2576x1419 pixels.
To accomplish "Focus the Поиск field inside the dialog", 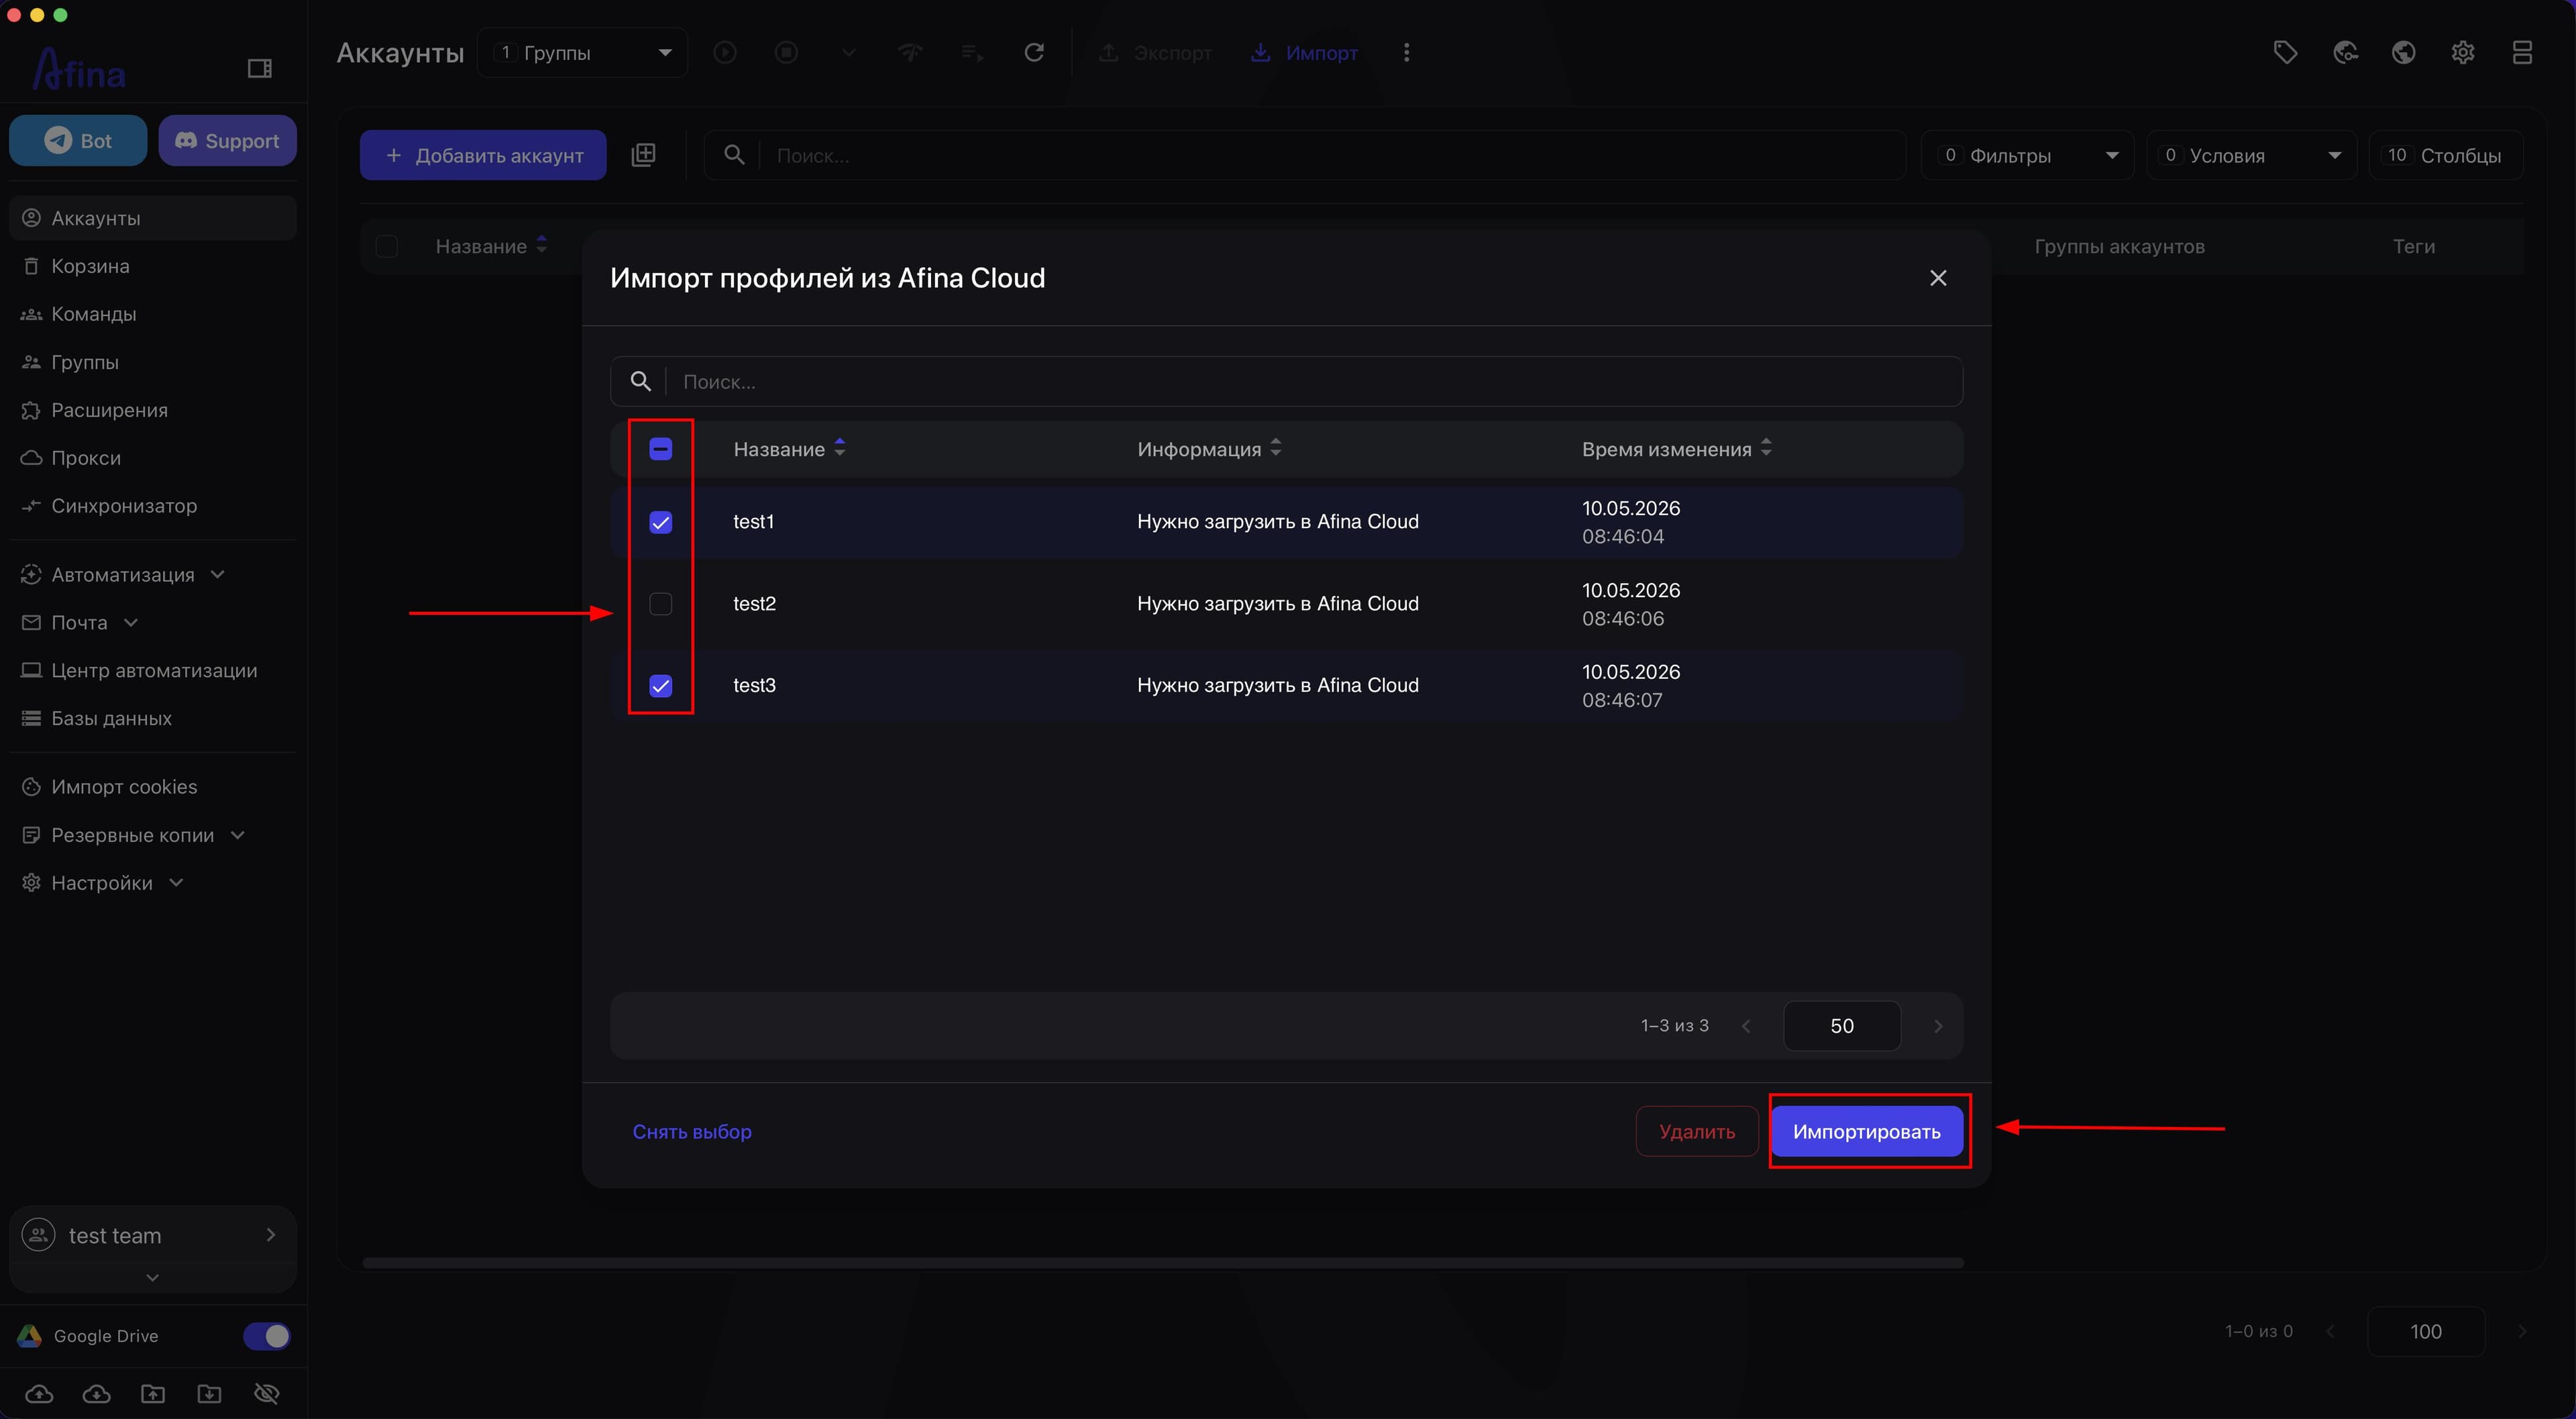I will click(1287, 381).
